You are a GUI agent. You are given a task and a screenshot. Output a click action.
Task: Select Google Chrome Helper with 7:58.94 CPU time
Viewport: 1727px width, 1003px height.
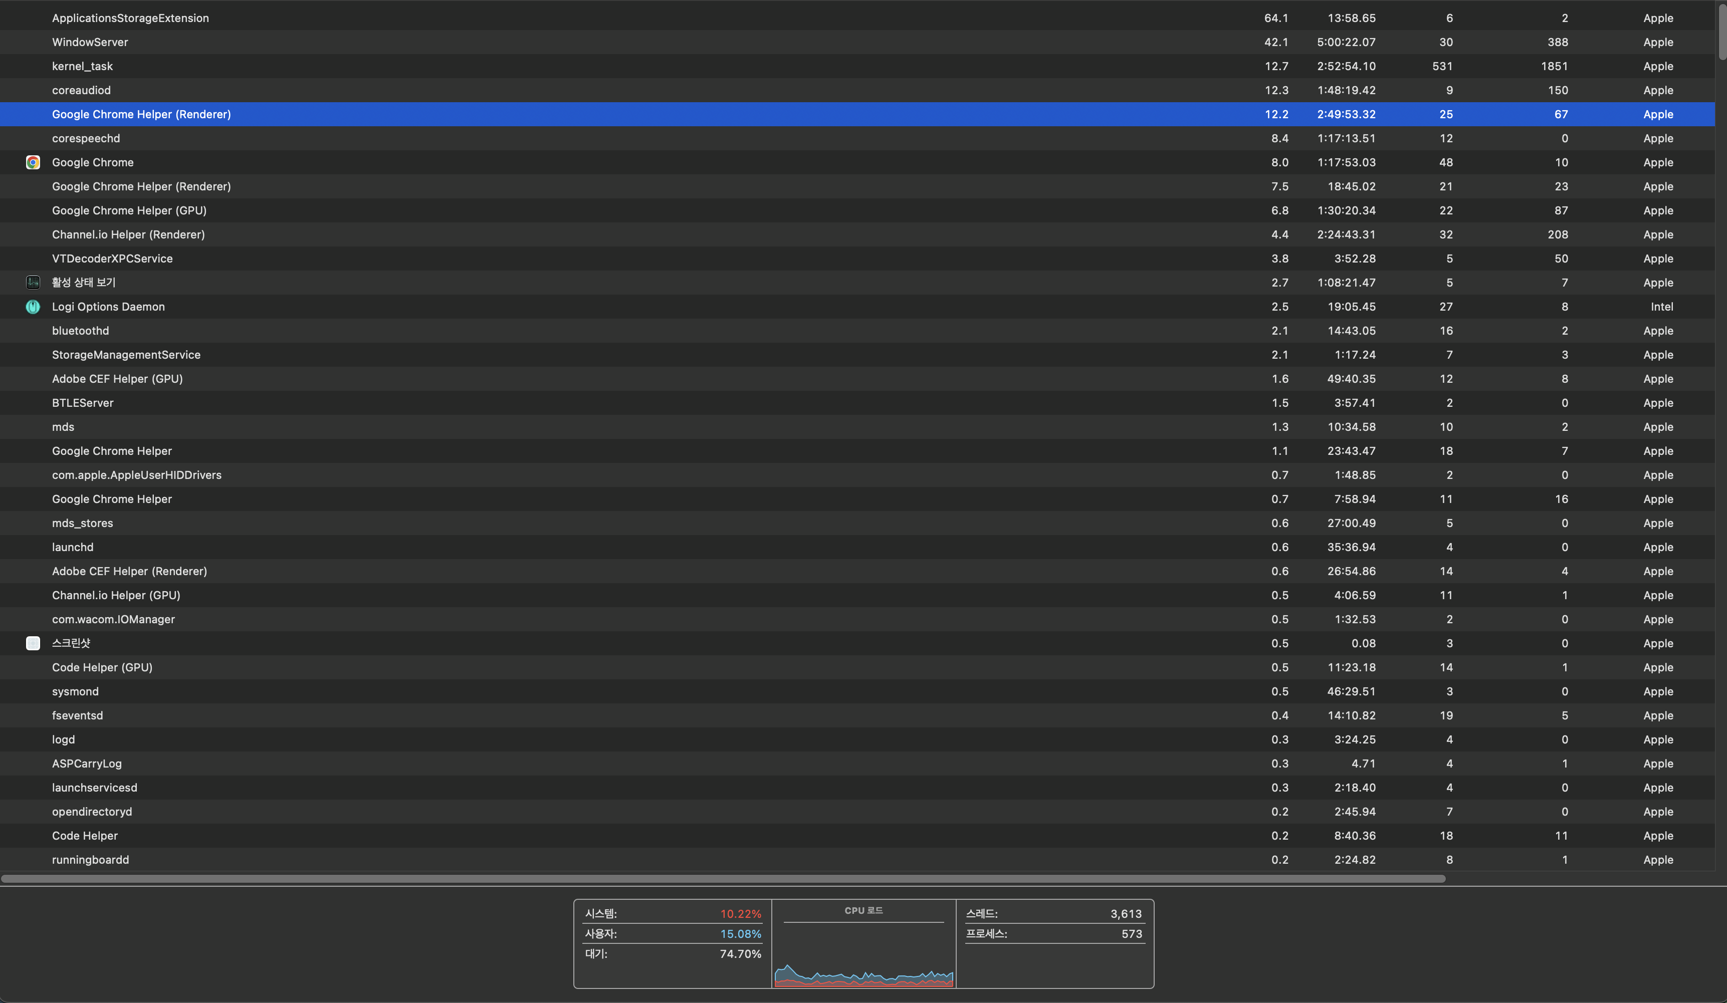pos(857,499)
